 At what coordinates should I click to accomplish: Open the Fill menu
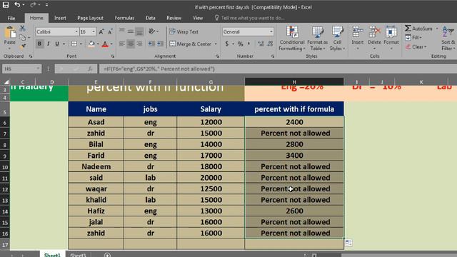(x=413, y=38)
